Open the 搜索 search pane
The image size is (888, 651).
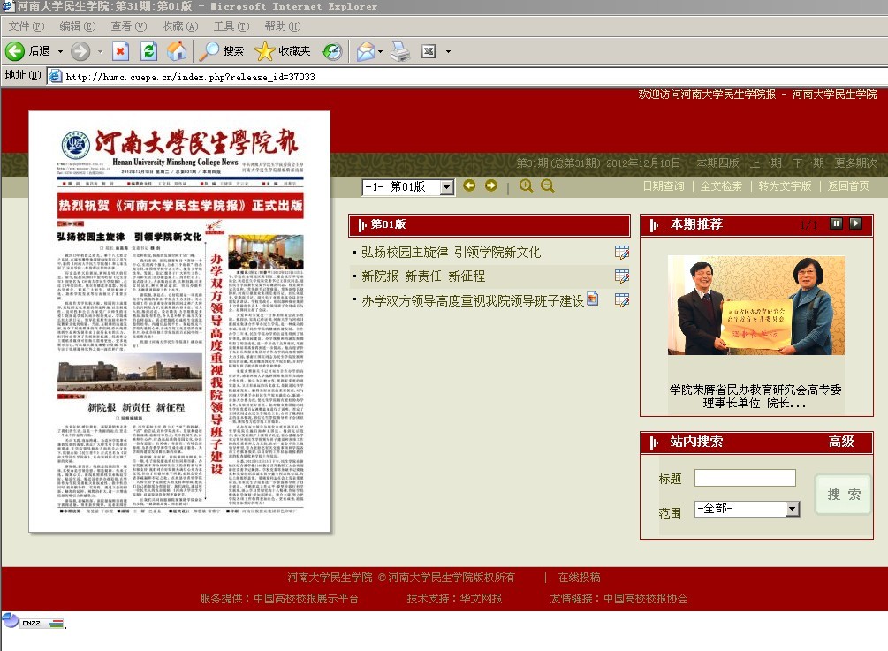click(222, 51)
